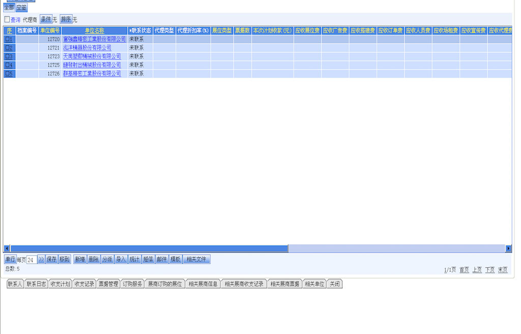
Task: Switch to the 联系日志 tab
Action: (x=36, y=284)
